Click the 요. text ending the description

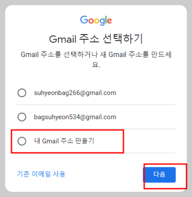pyautogui.click(x=96, y=65)
